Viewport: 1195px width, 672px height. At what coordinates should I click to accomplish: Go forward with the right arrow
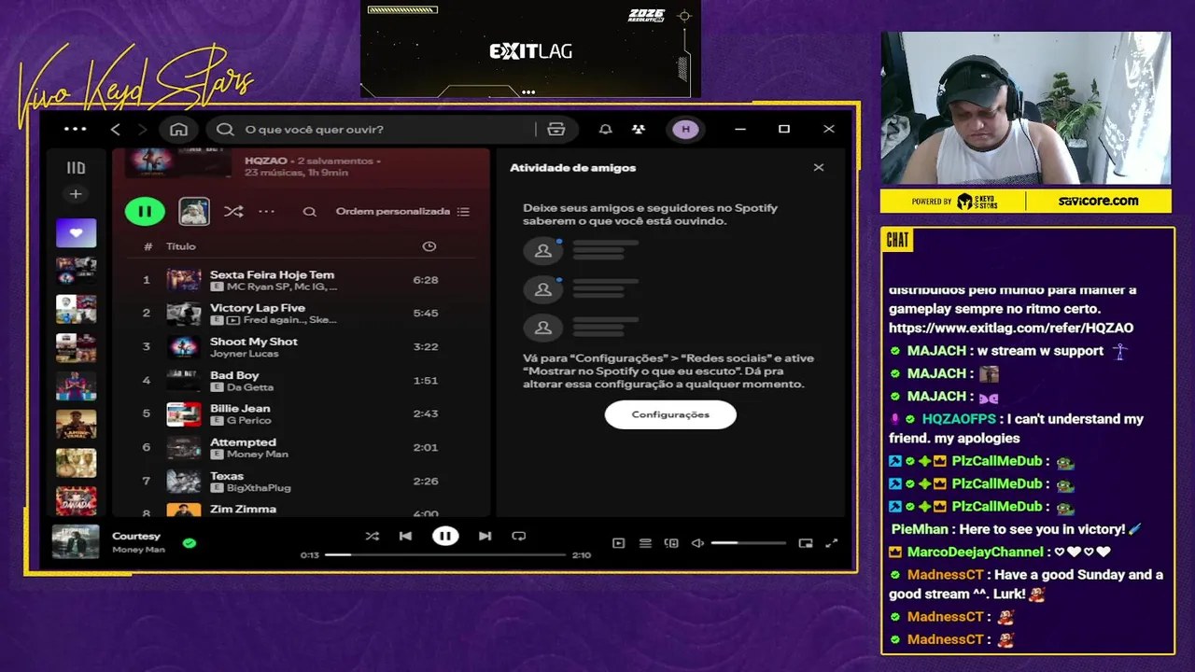click(x=142, y=129)
